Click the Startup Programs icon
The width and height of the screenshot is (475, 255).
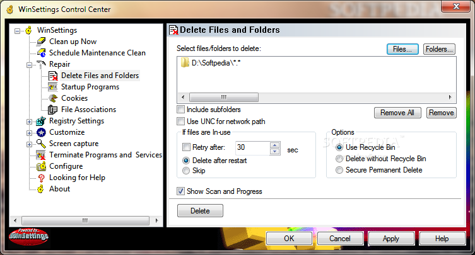click(53, 87)
